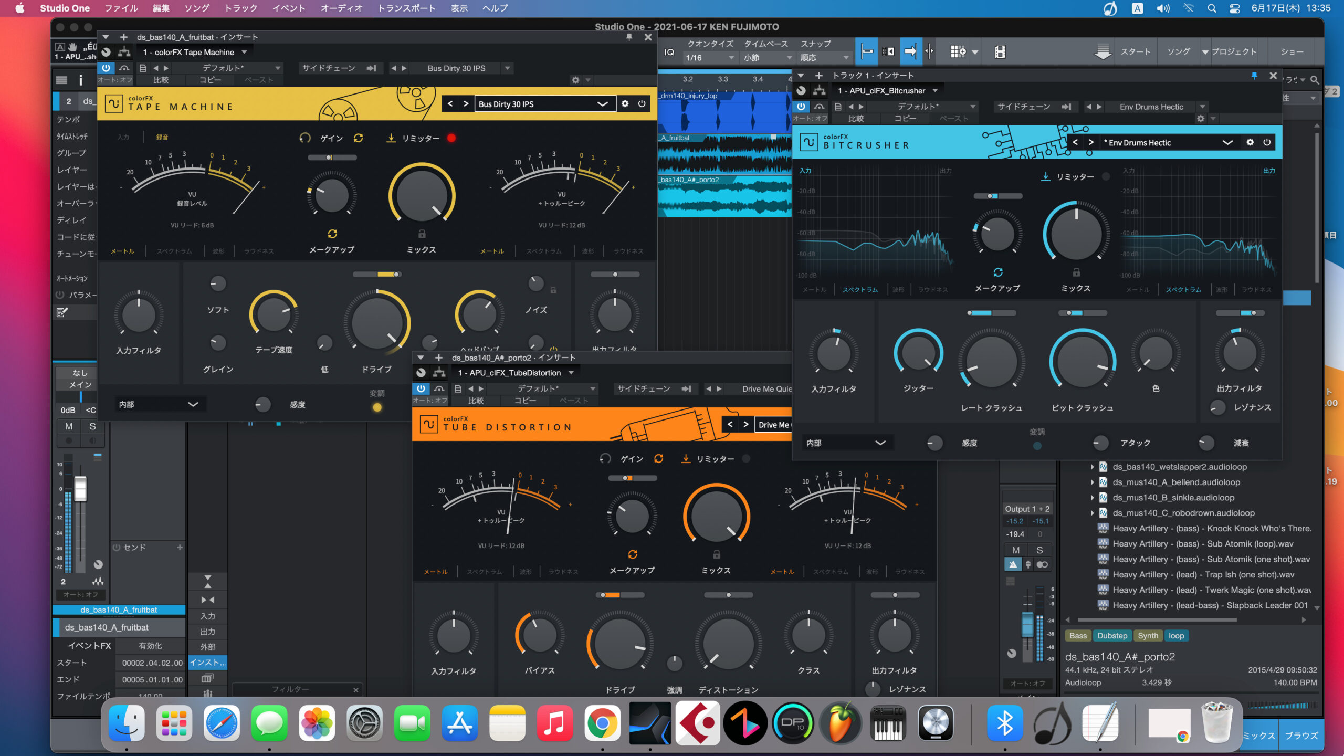Open Tape Machine modulation source 内部 dropdown
Viewport: 1344px width, 756px height.
[x=159, y=404]
